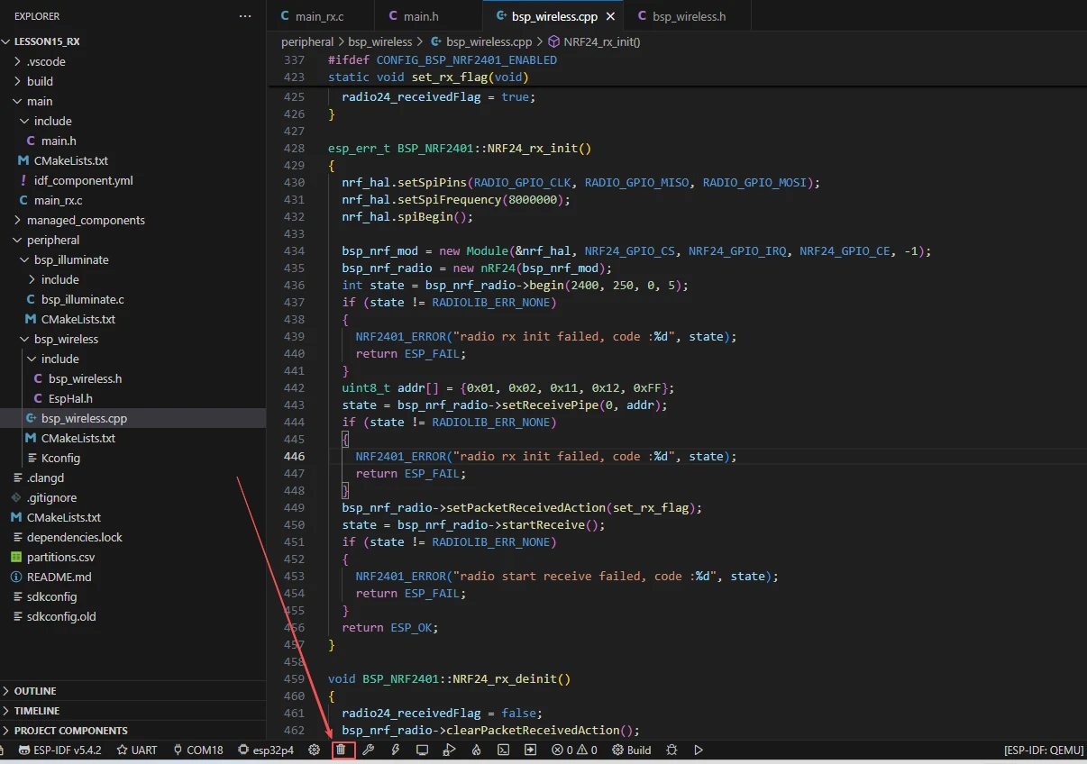Open the monitor device icon in status bar
Viewport: 1087px width, 764px height.
[422, 750]
